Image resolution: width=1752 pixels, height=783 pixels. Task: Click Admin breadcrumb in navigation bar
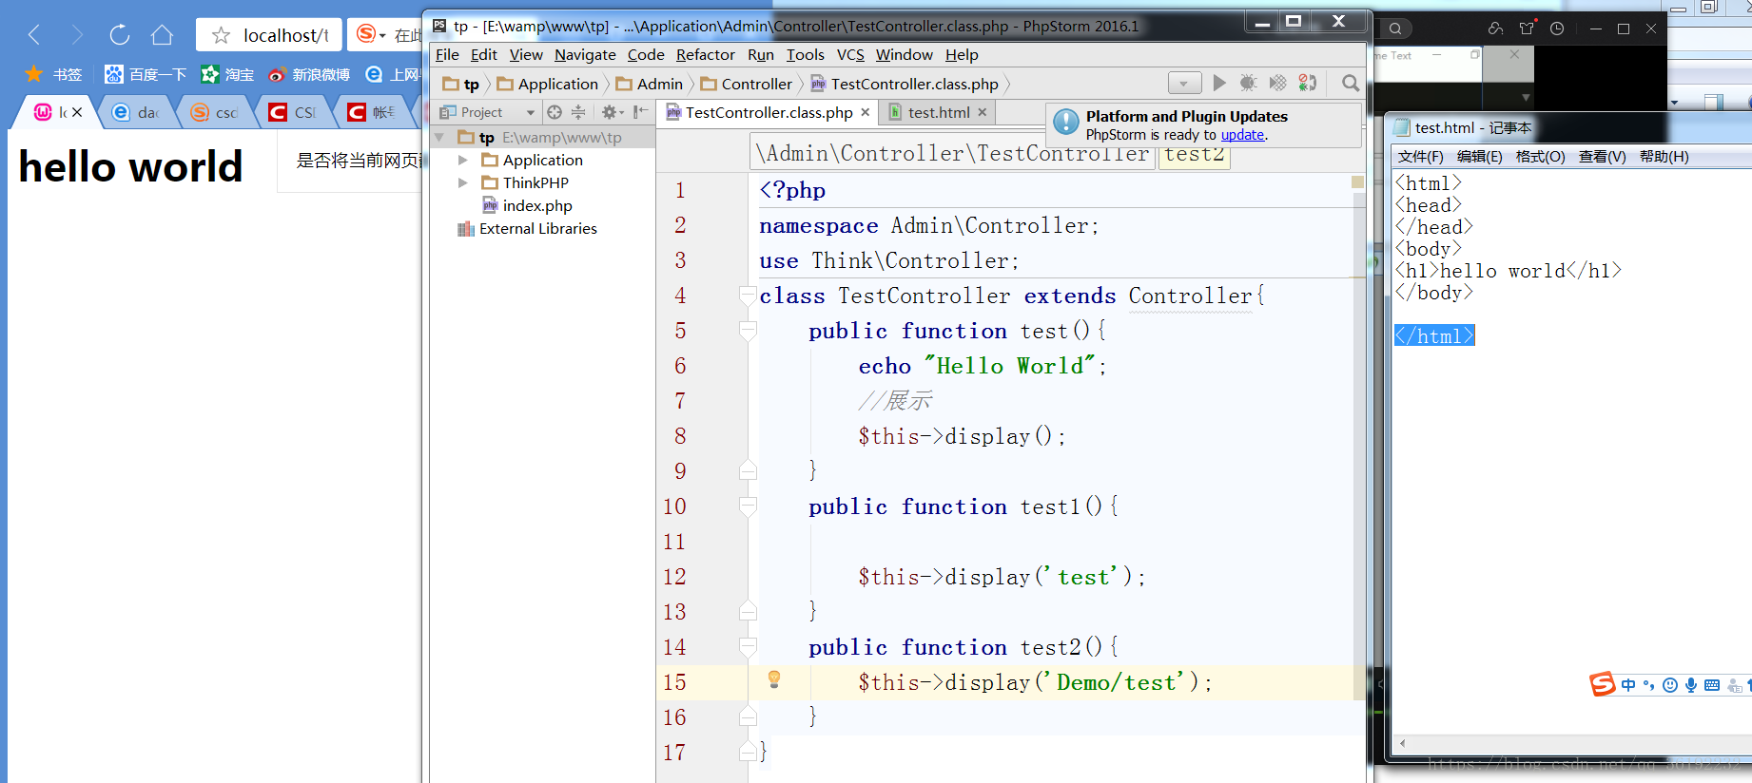point(650,84)
